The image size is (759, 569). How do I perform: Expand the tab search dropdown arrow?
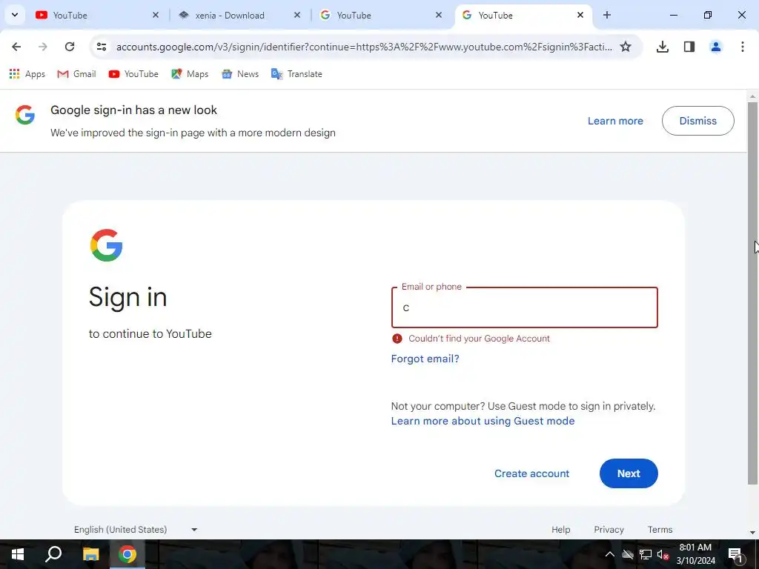(x=15, y=15)
